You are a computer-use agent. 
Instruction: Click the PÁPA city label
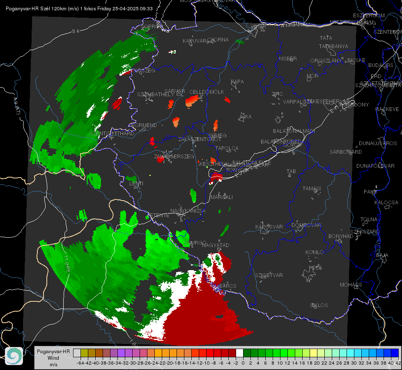point(237,81)
